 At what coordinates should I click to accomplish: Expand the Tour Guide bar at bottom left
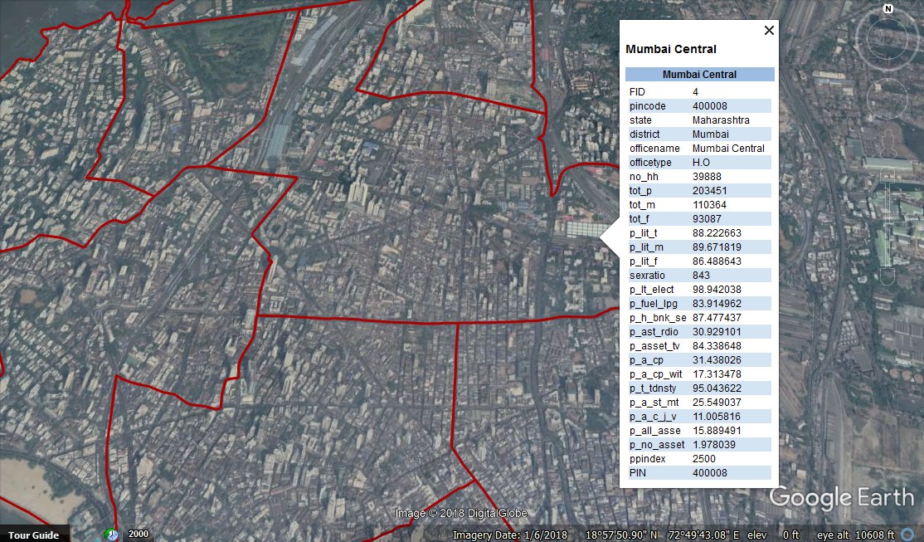[33, 535]
